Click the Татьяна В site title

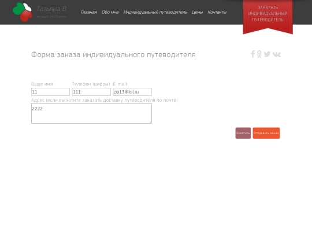pyautogui.click(x=51, y=9)
